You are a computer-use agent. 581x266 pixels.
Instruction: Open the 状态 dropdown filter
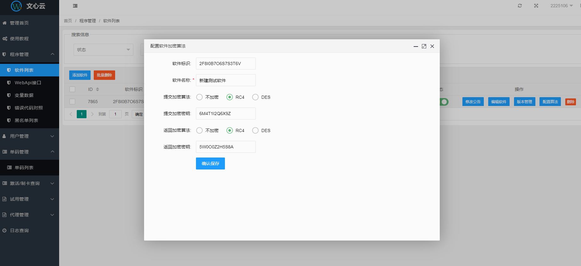(x=103, y=50)
